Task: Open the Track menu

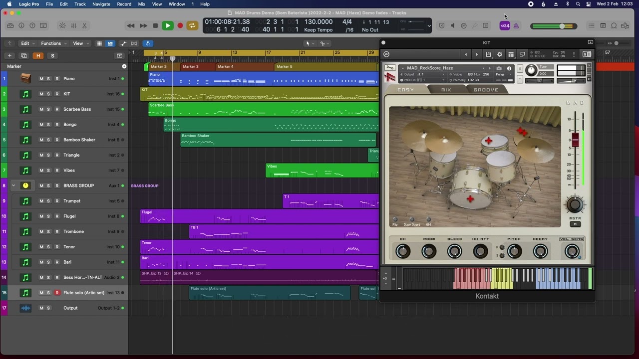Action: pos(80,4)
